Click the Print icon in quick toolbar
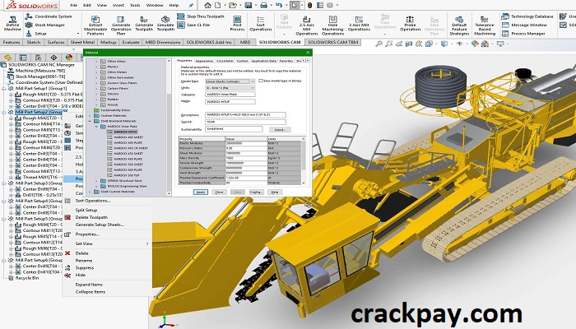 (x=263, y=5)
